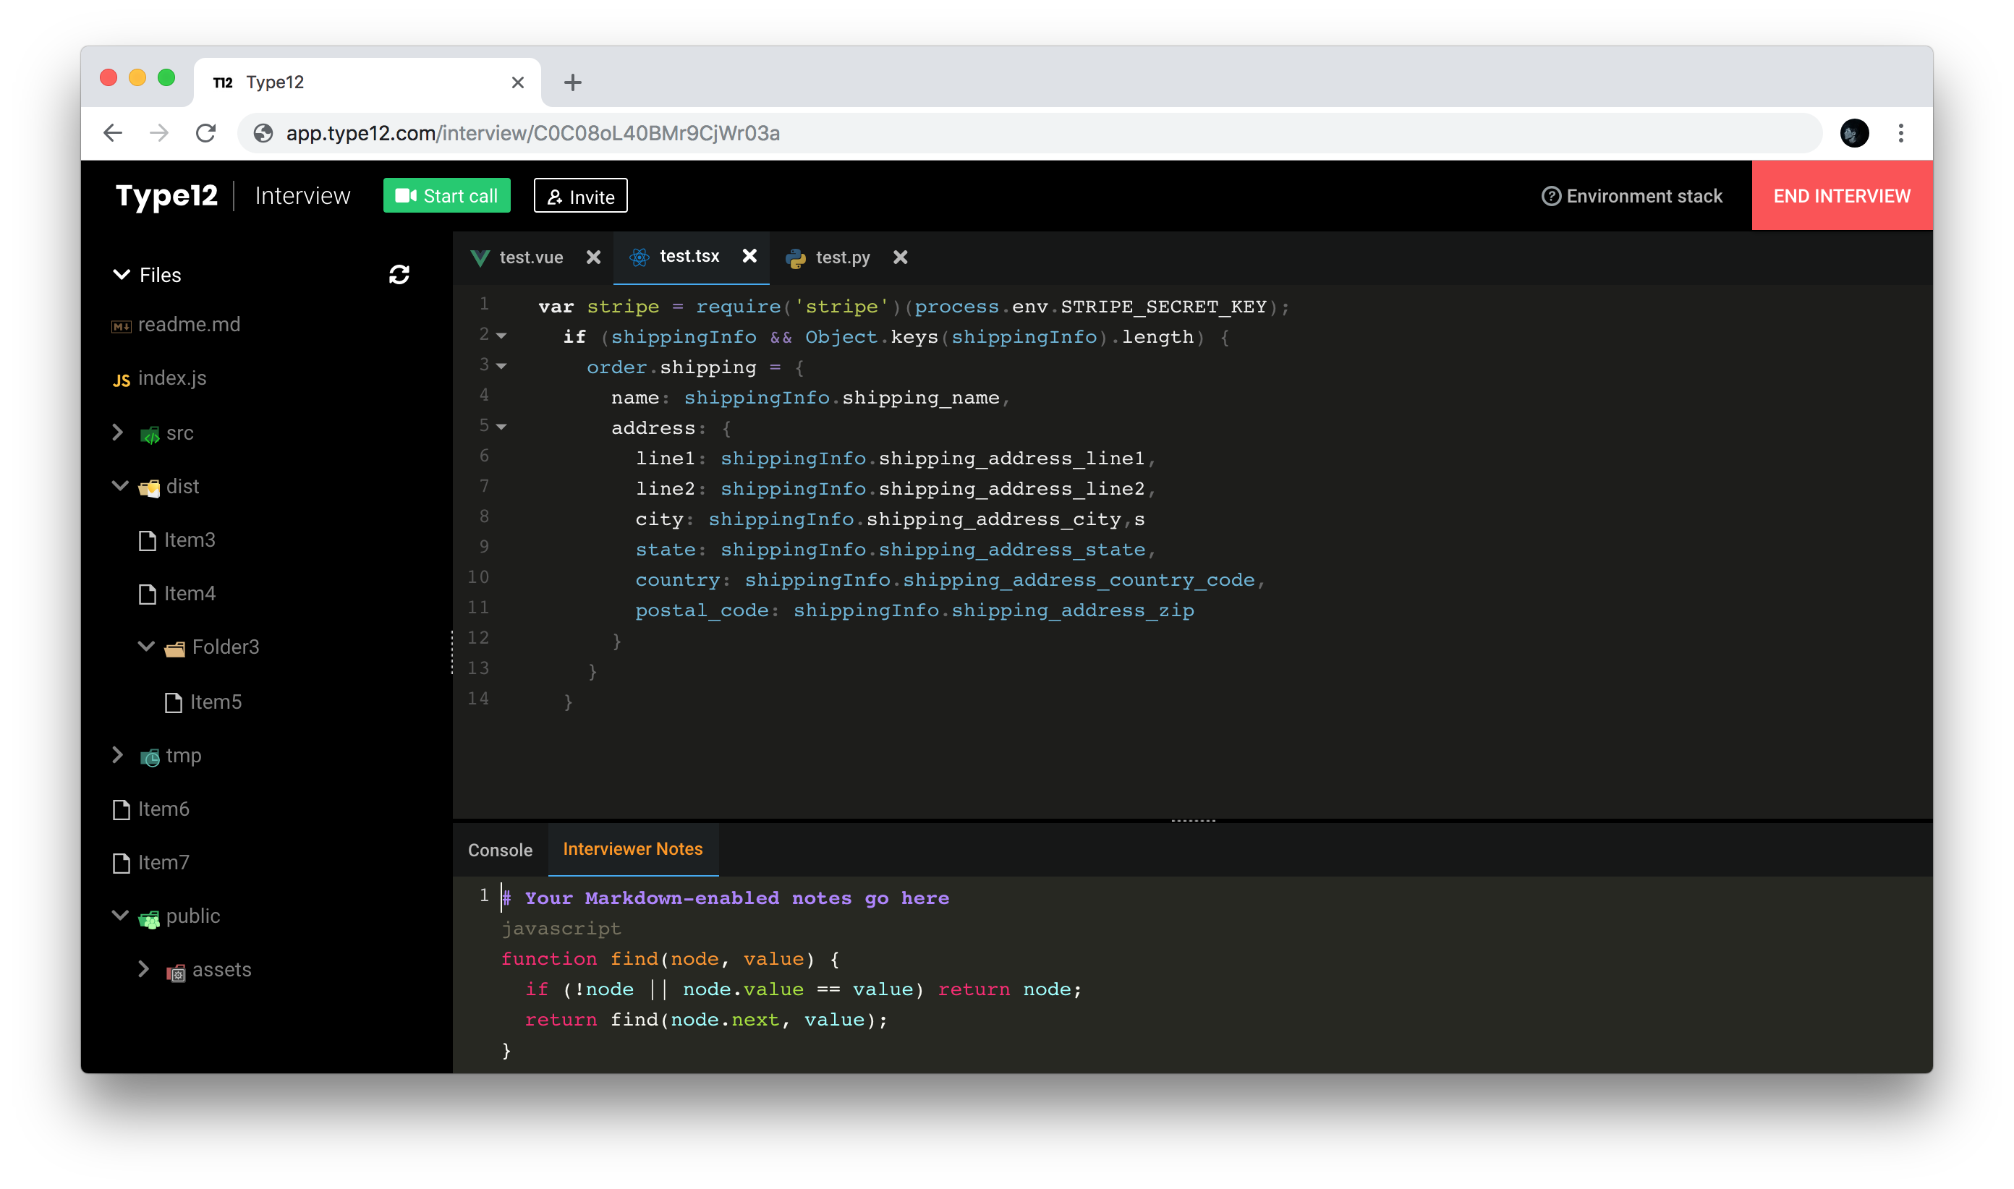Click the Environment stack help link
Screen dimensions: 2014x1189
1632,196
